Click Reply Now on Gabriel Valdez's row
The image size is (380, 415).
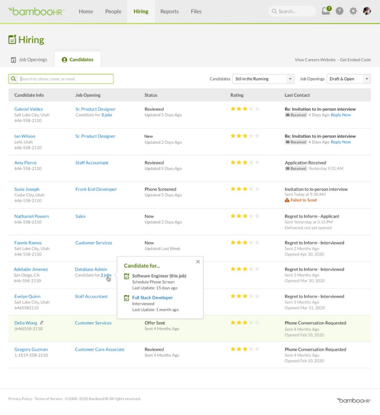[340, 115]
